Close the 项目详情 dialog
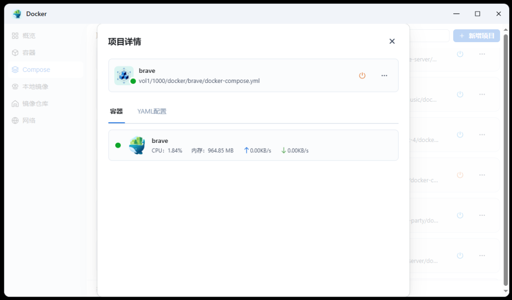 pos(392,41)
